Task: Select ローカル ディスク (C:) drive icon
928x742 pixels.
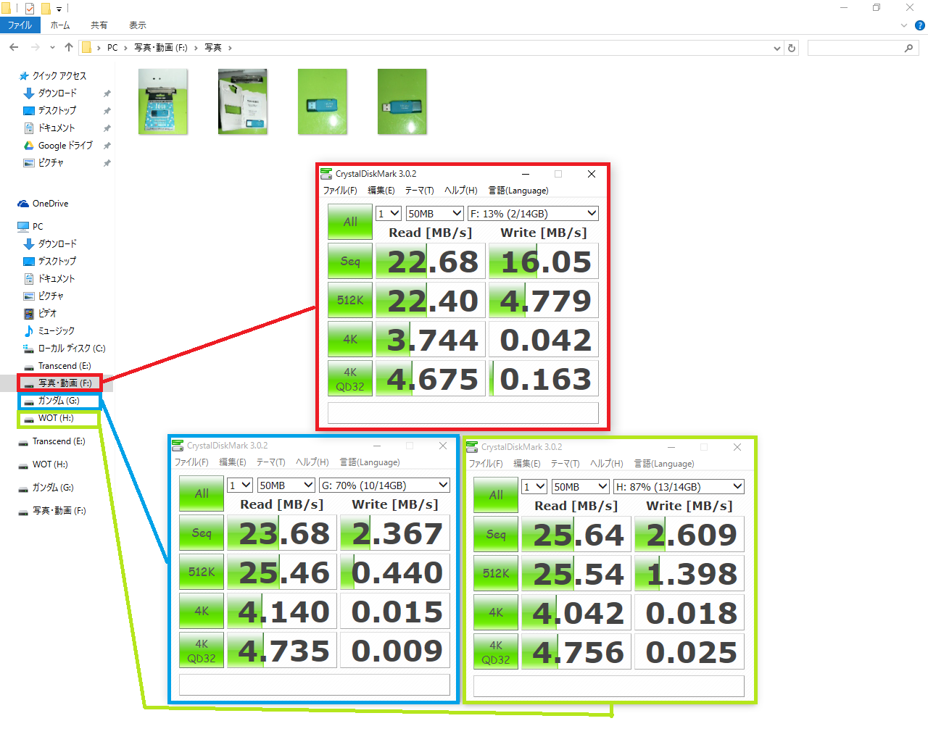Action: click(29, 349)
